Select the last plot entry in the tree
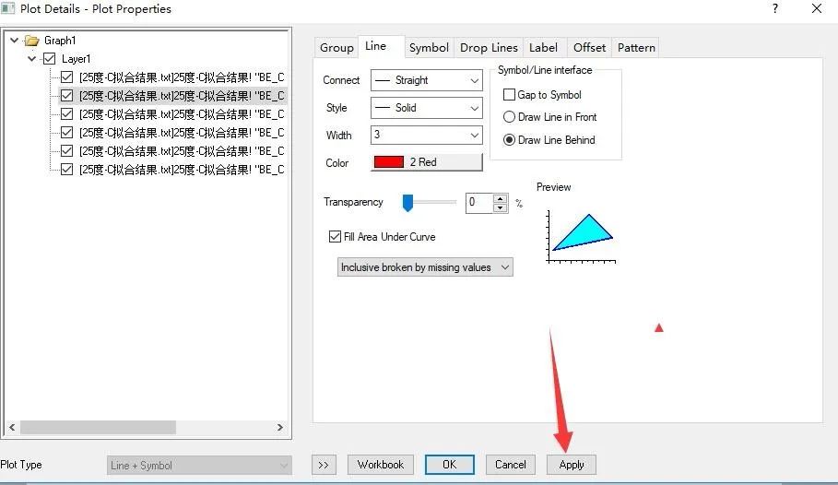The height and width of the screenshot is (485, 838). point(182,170)
